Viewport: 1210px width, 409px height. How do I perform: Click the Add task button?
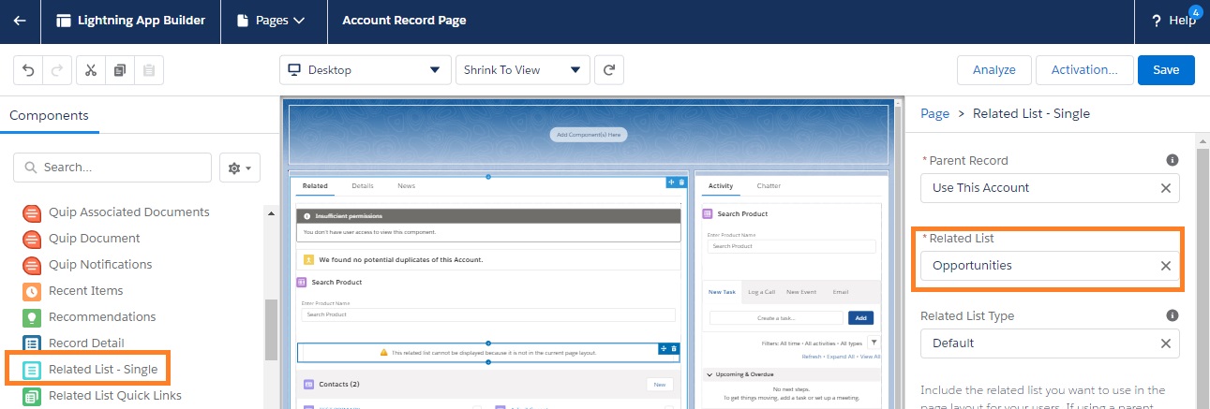(x=860, y=318)
